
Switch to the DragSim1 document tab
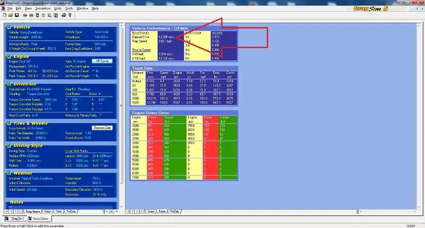click(15, 218)
